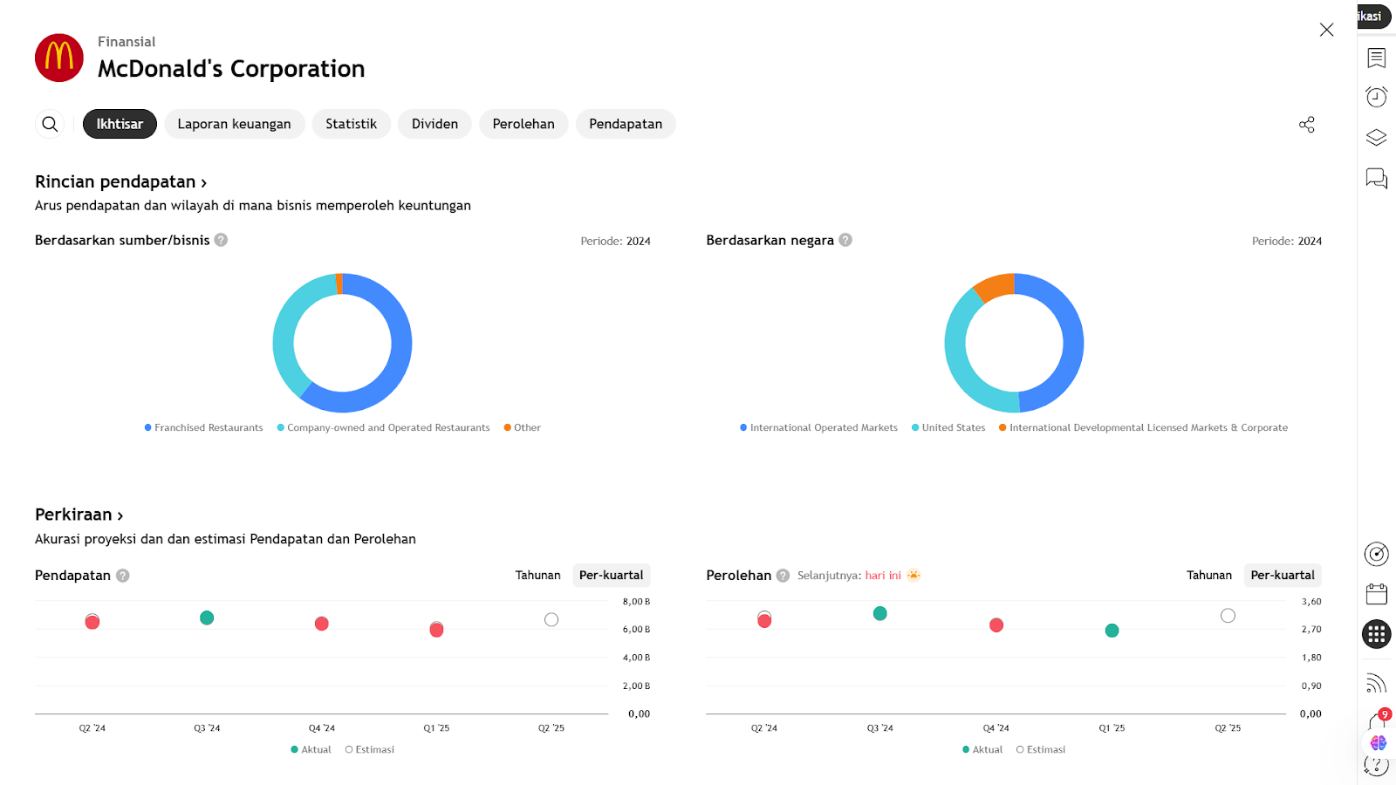
Task: Open the chat bubbles icon
Action: [1376, 179]
